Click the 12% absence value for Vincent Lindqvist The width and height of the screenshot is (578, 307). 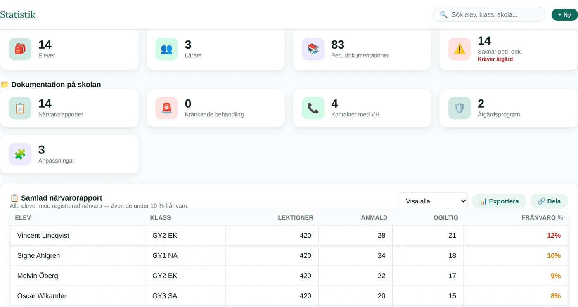(554, 236)
